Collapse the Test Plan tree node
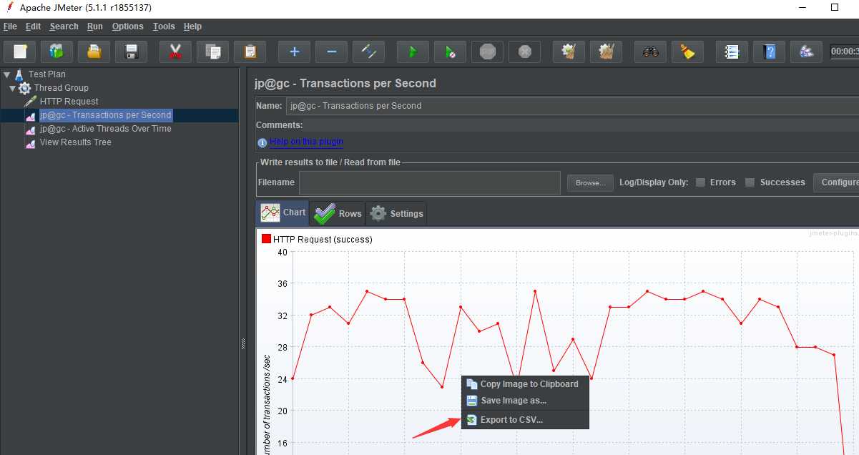859x455 pixels. pos(6,74)
